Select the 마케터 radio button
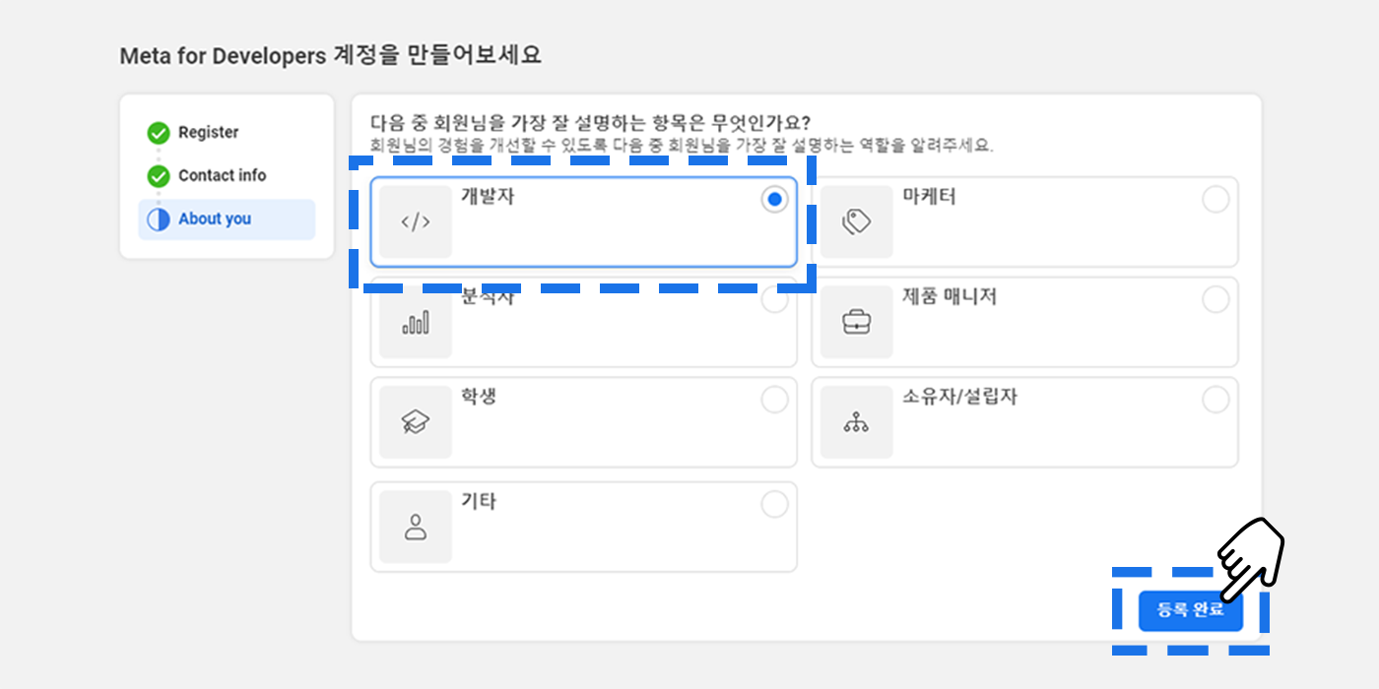1379x689 pixels. point(1215,200)
